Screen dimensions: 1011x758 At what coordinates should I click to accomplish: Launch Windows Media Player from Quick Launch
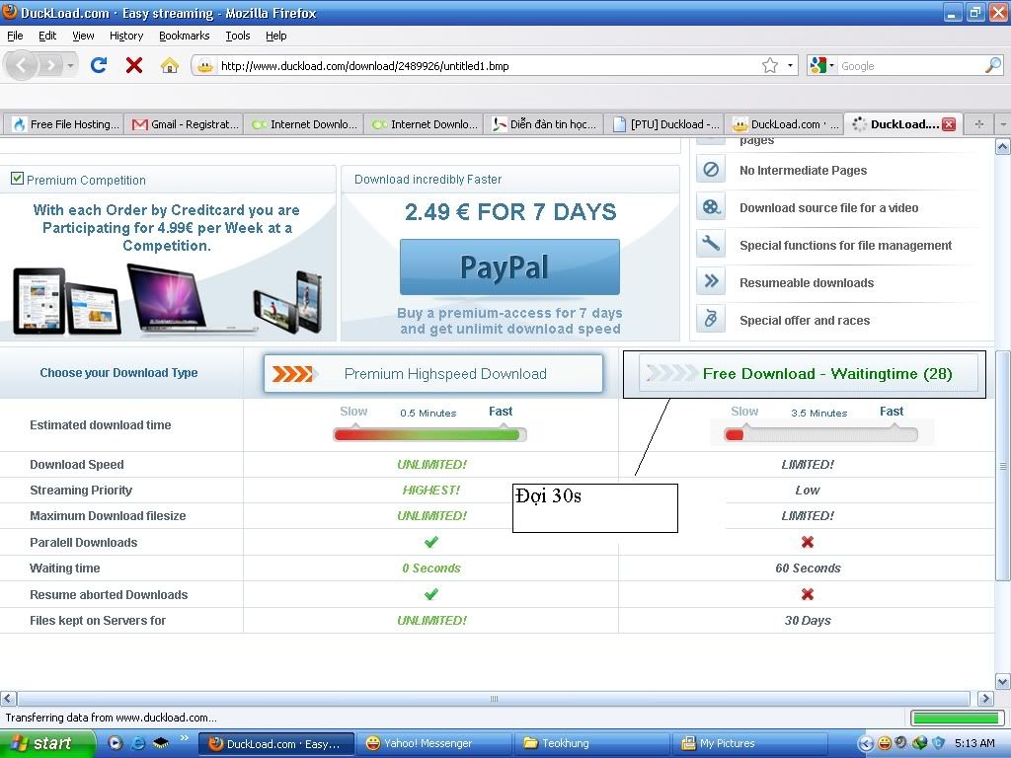[115, 743]
